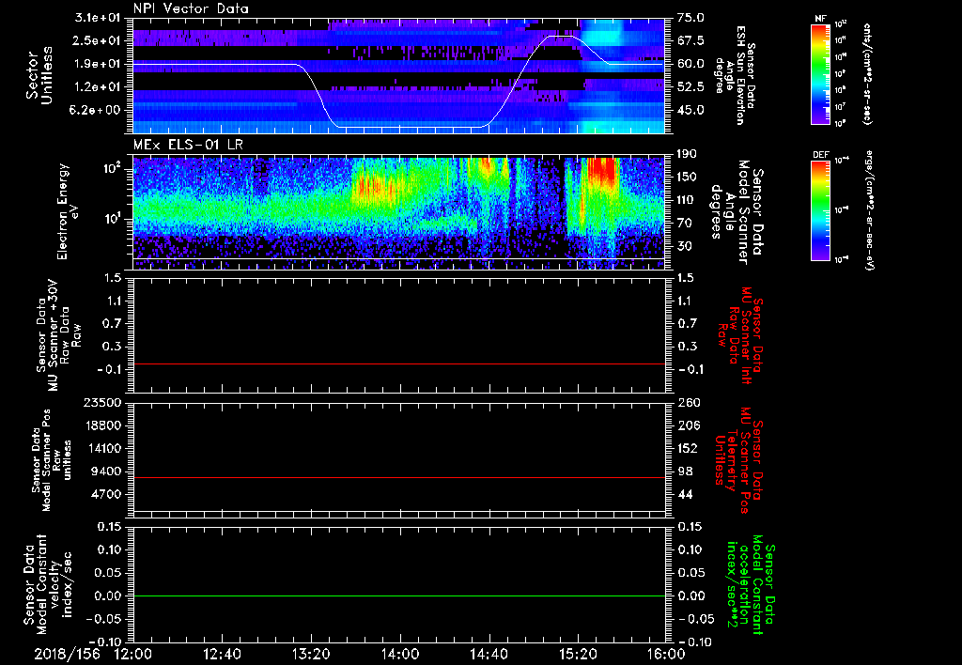962x665 pixels.
Task: Select the NPI Vector Data panel title
Action: click(x=192, y=8)
